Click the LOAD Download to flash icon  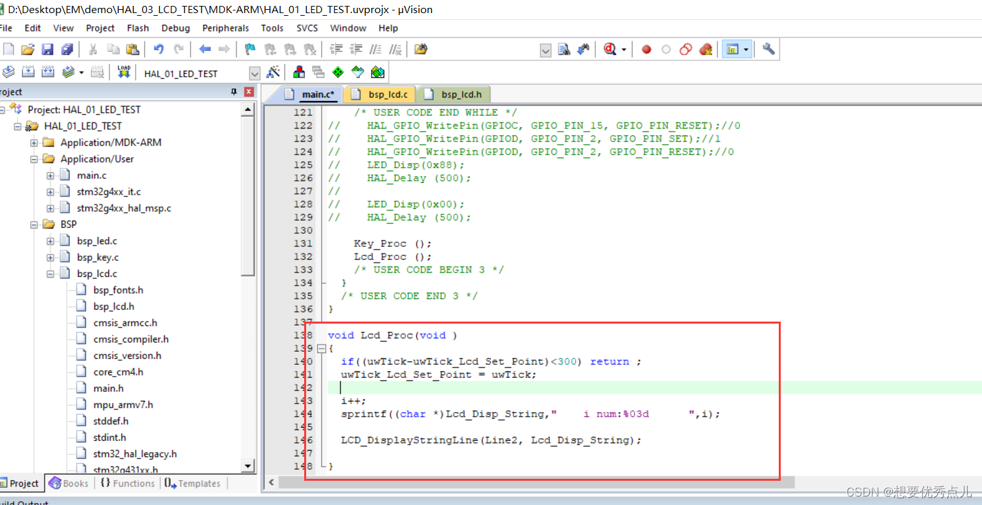124,72
